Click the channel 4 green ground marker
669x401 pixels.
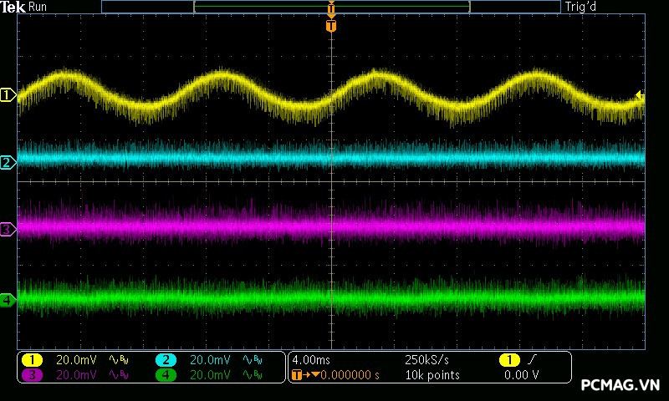[x=8, y=299]
